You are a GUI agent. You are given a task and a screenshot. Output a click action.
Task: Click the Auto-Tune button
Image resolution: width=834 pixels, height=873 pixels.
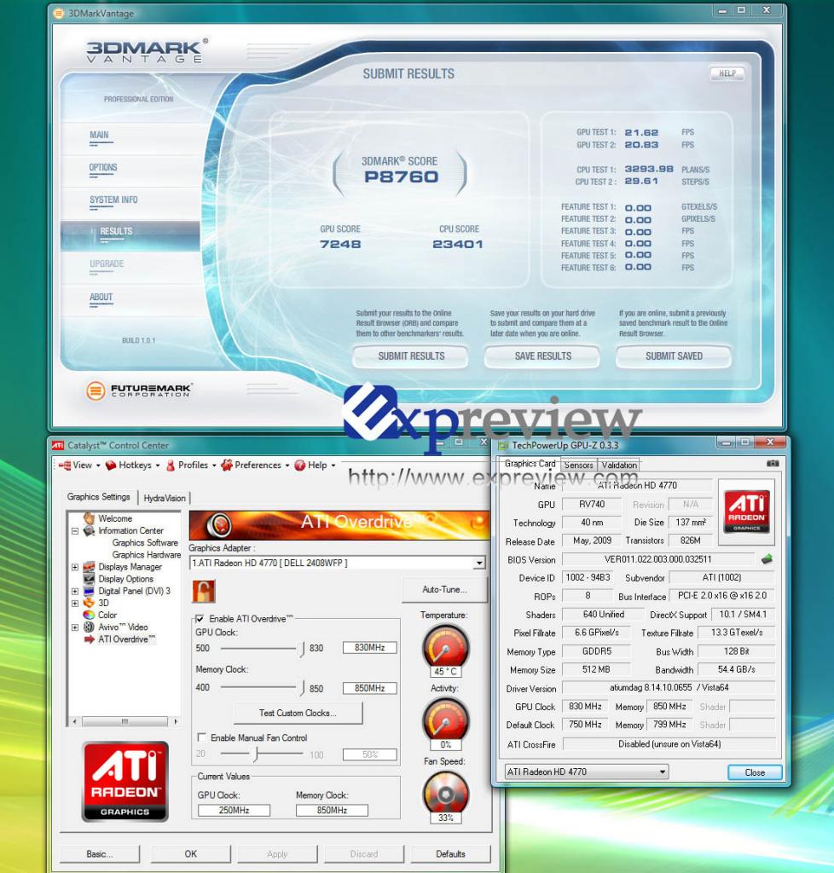[x=444, y=590]
